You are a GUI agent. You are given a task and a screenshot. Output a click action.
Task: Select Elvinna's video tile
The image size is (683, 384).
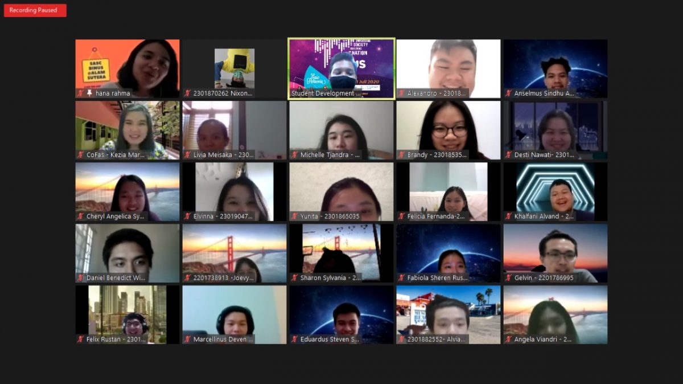(234, 191)
